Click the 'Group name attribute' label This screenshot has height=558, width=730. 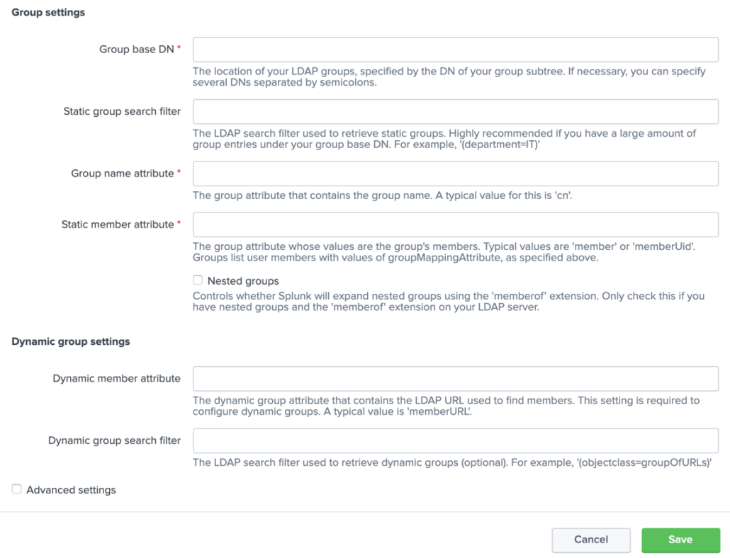pyautogui.click(x=122, y=173)
